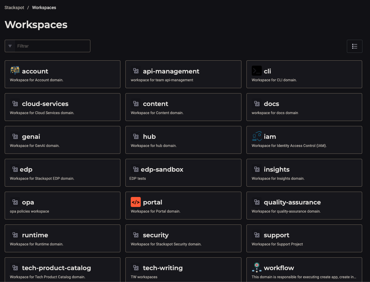Click the cli terminal icon

tap(256, 71)
